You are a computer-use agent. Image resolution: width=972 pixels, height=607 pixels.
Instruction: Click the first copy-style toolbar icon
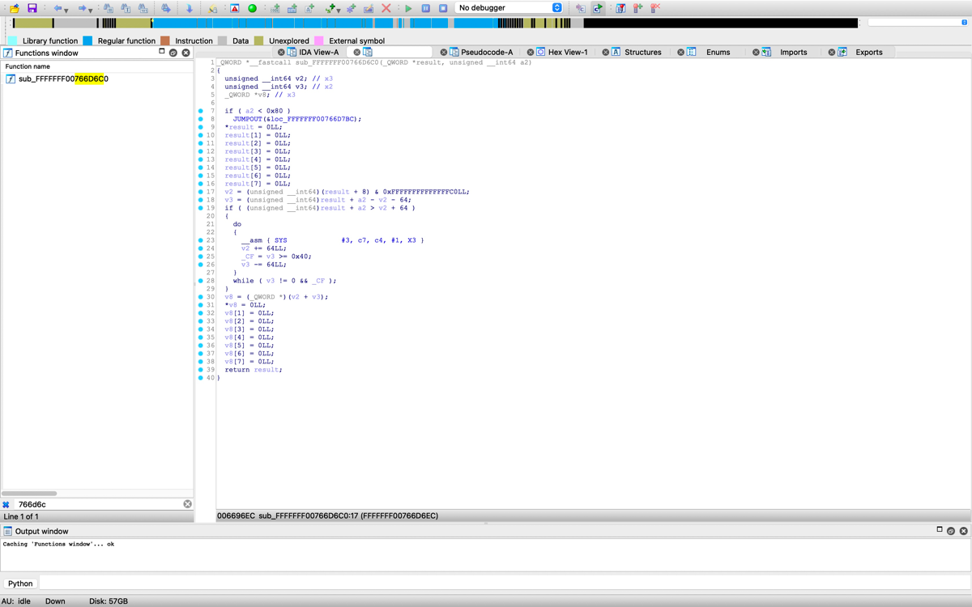pos(108,8)
